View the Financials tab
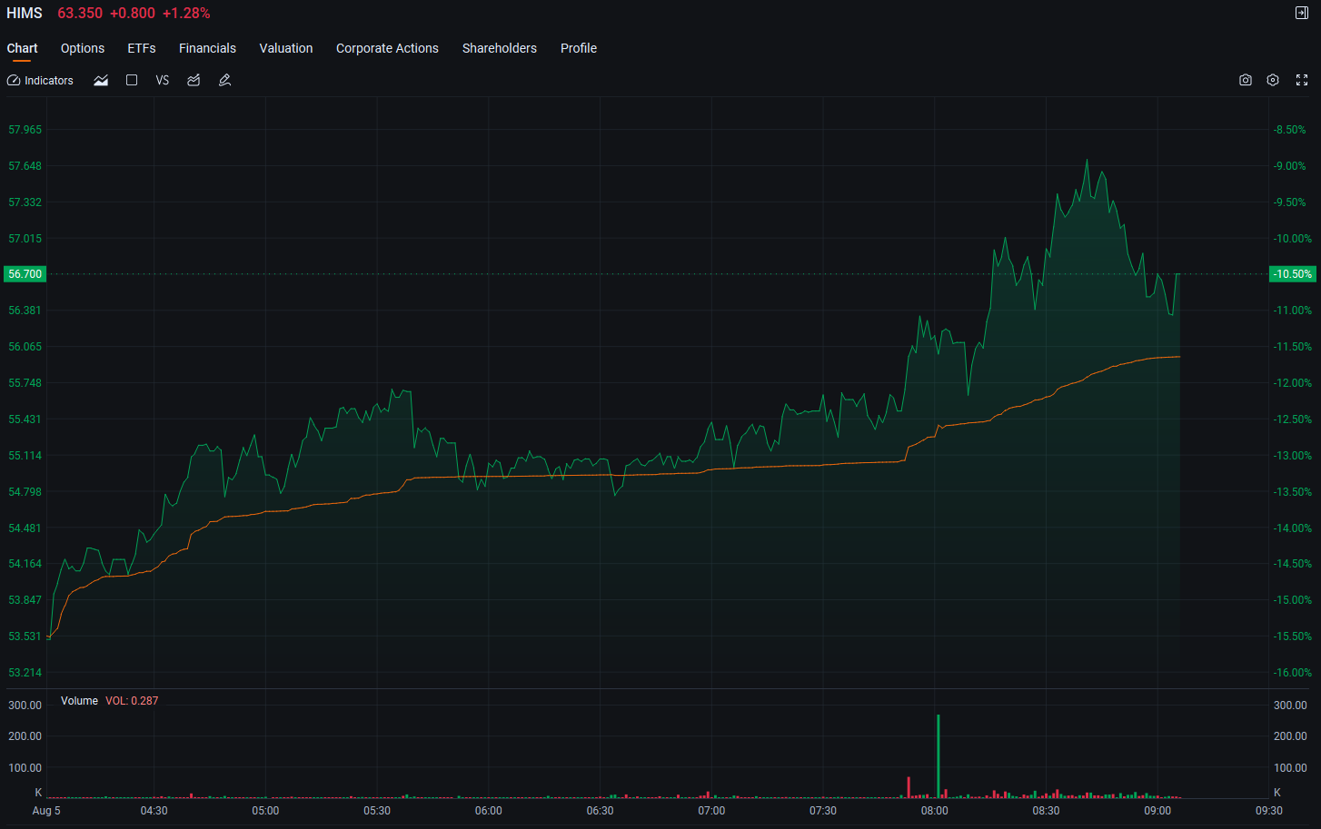 [x=207, y=48]
